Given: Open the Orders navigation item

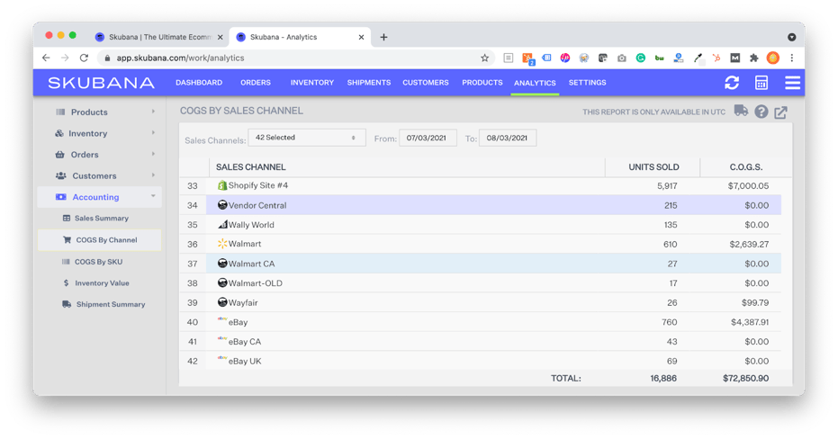Looking at the screenshot, I should 256,83.
